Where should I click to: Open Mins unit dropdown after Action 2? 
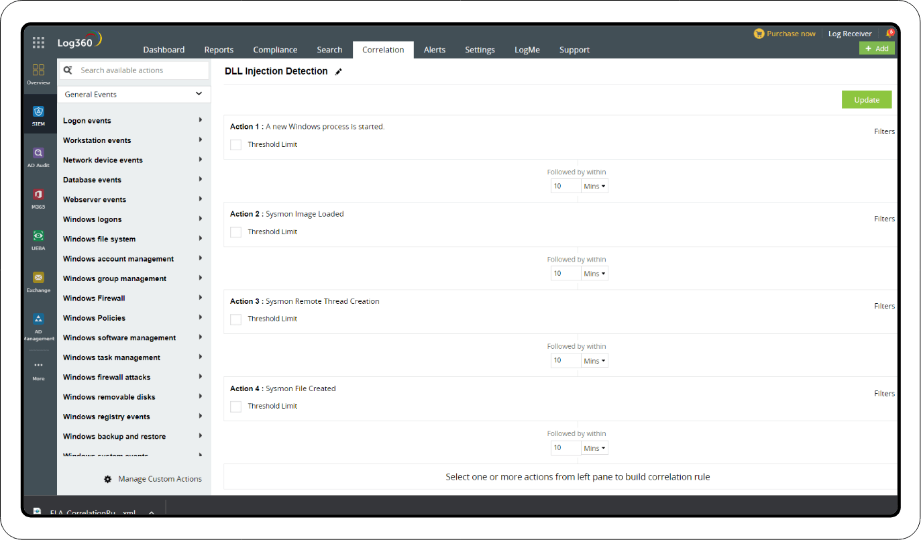594,273
